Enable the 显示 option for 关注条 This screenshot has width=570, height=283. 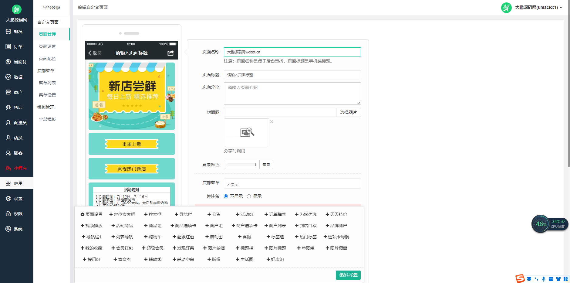click(x=249, y=196)
